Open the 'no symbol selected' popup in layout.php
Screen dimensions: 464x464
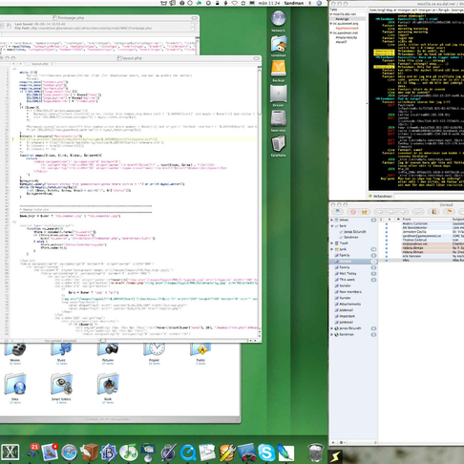pos(60,341)
